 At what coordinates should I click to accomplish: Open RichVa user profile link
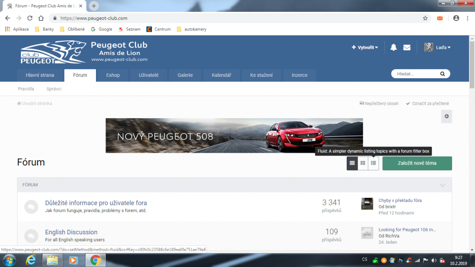pyautogui.click(x=392, y=236)
